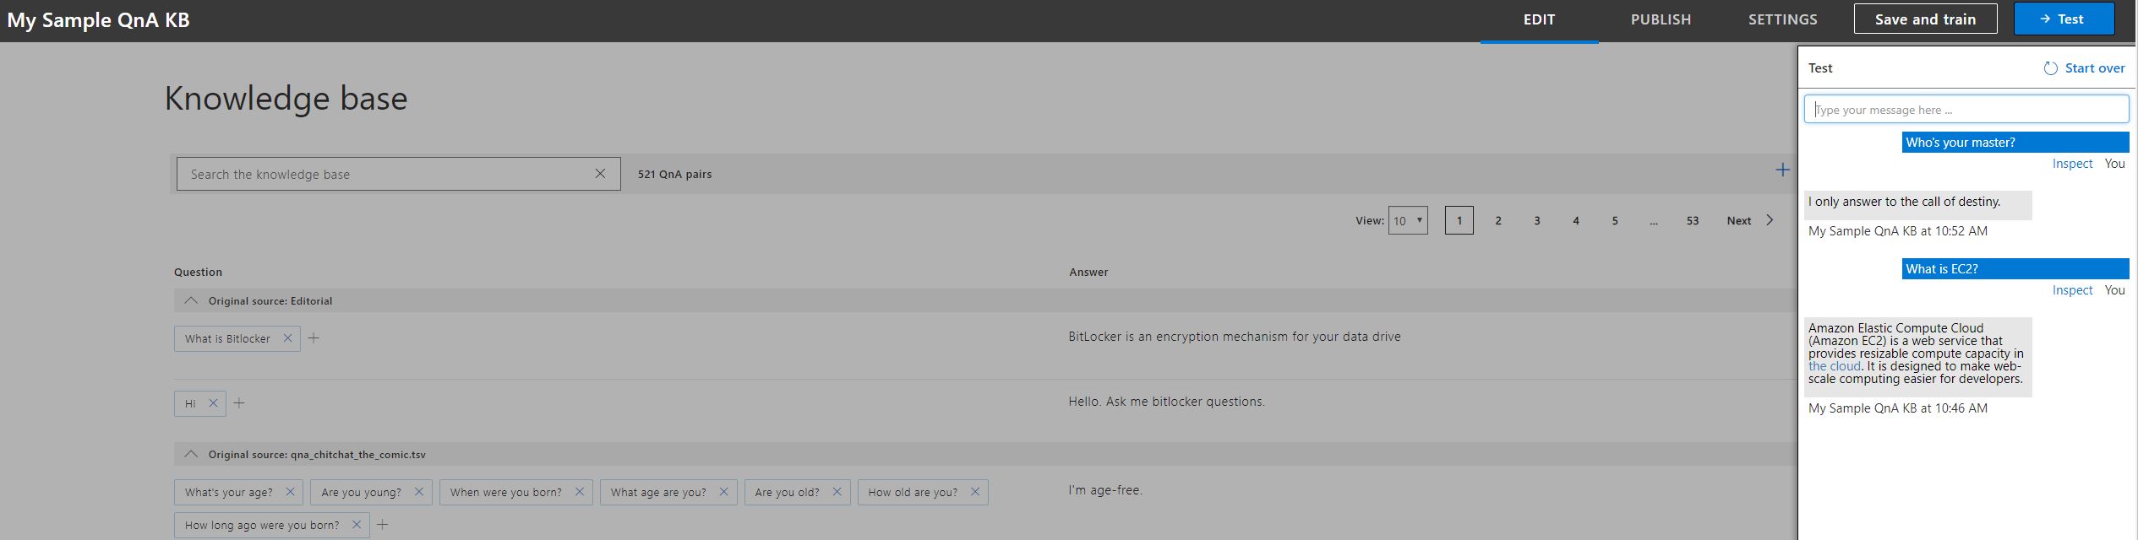Click the Question column header
The height and width of the screenshot is (540, 2138).
[x=198, y=272]
